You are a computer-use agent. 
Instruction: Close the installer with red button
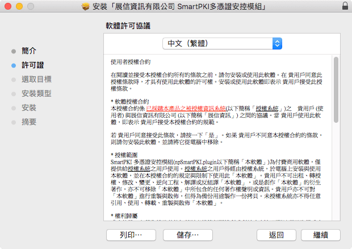pyautogui.click(x=8, y=6)
